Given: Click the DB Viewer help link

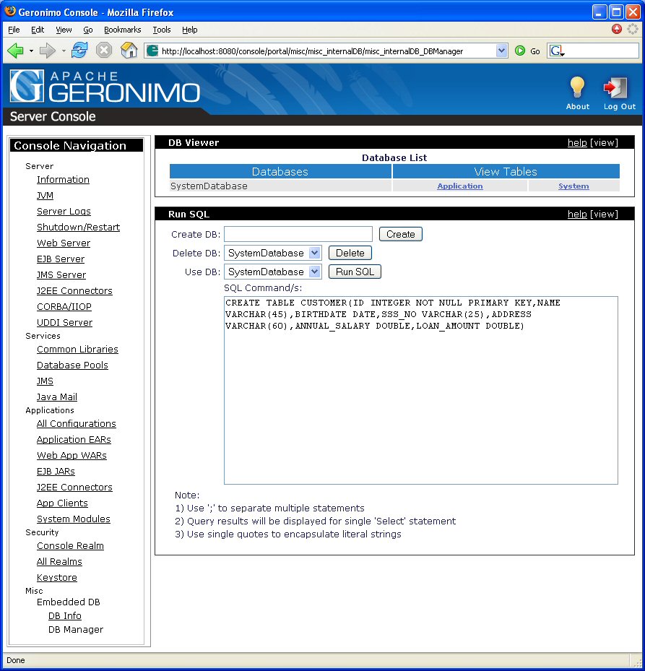Looking at the screenshot, I should (x=577, y=142).
